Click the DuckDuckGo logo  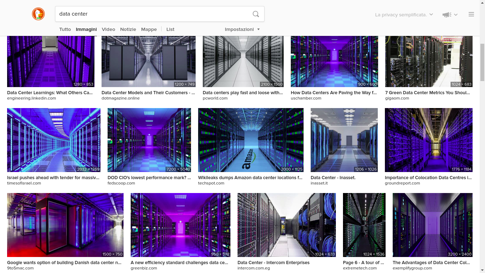38,14
